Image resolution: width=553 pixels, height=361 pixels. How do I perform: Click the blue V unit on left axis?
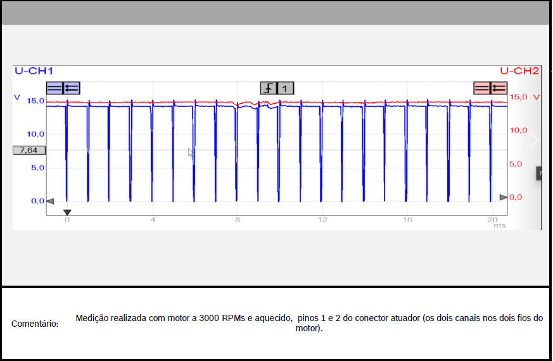17,97
